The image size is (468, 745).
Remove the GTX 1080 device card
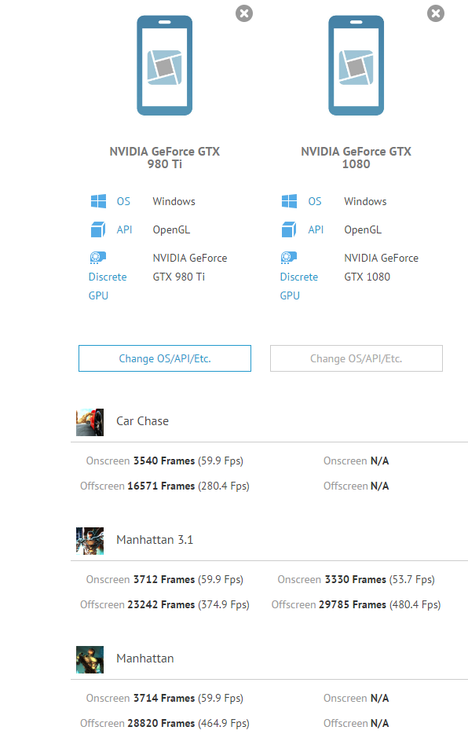pos(435,13)
